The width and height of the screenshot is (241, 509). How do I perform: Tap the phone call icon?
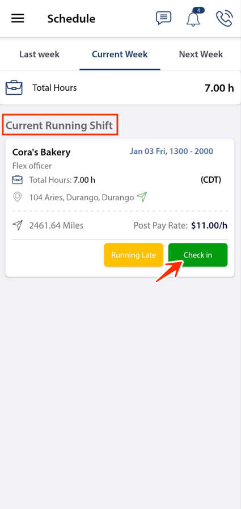[x=225, y=18]
